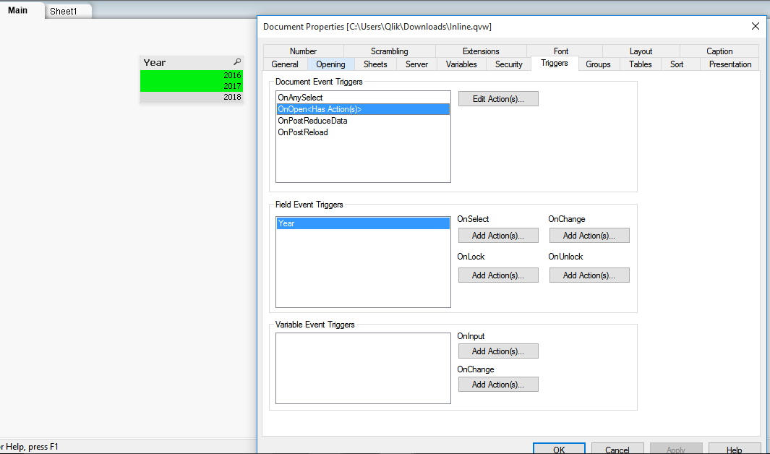
Task: Add action for field OnSelect
Action: [x=498, y=236]
